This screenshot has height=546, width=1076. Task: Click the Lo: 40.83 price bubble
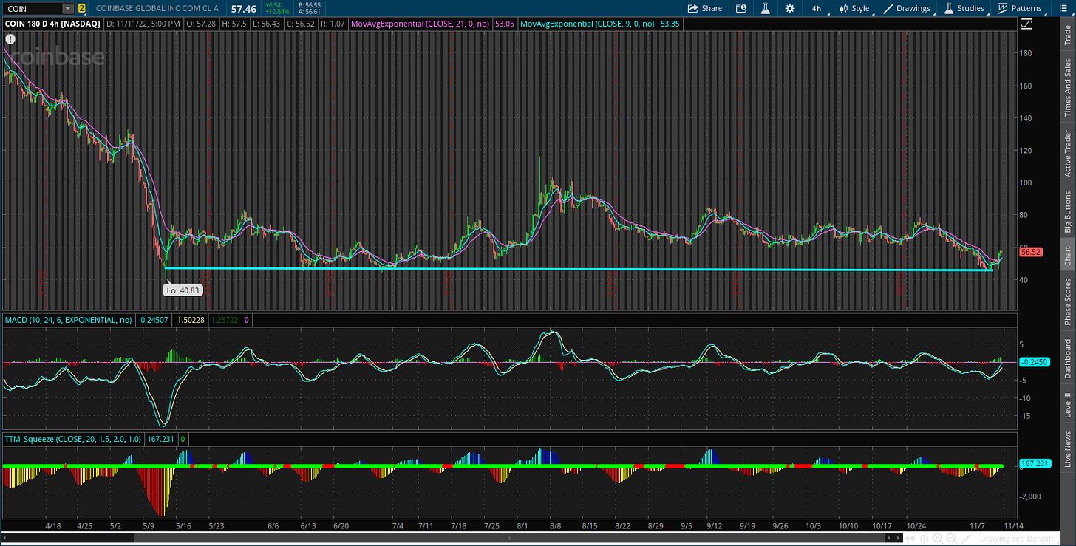coord(181,290)
